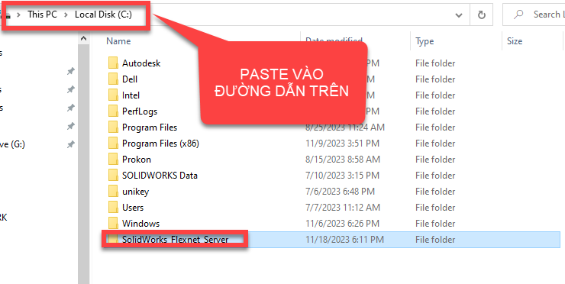Screen dimensions: 565x284
Task: Select the Program Files folder name
Action: click(x=150, y=127)
